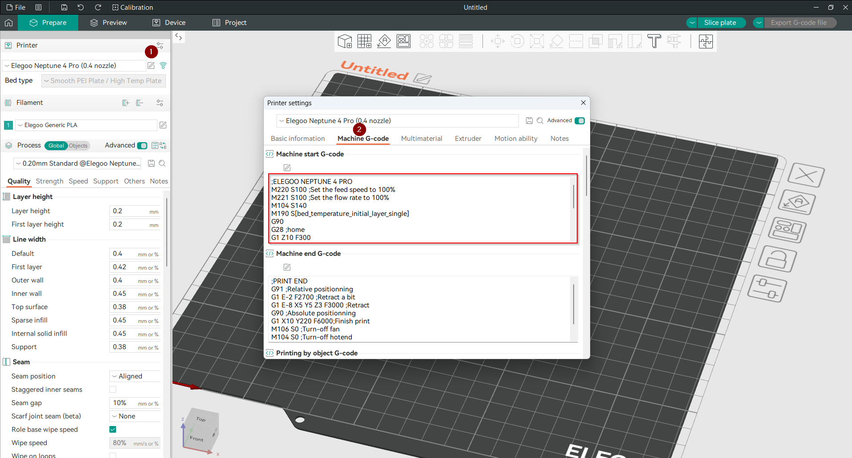Click the Lay on face icon

pos(556,41)
